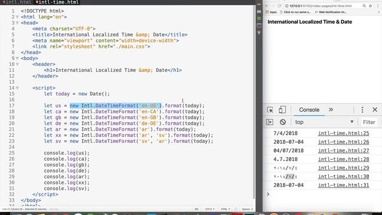Viewport: 382px width, 215px height.
Task: Open the Chrome three-dot menu
Action: tap(378, 5)
